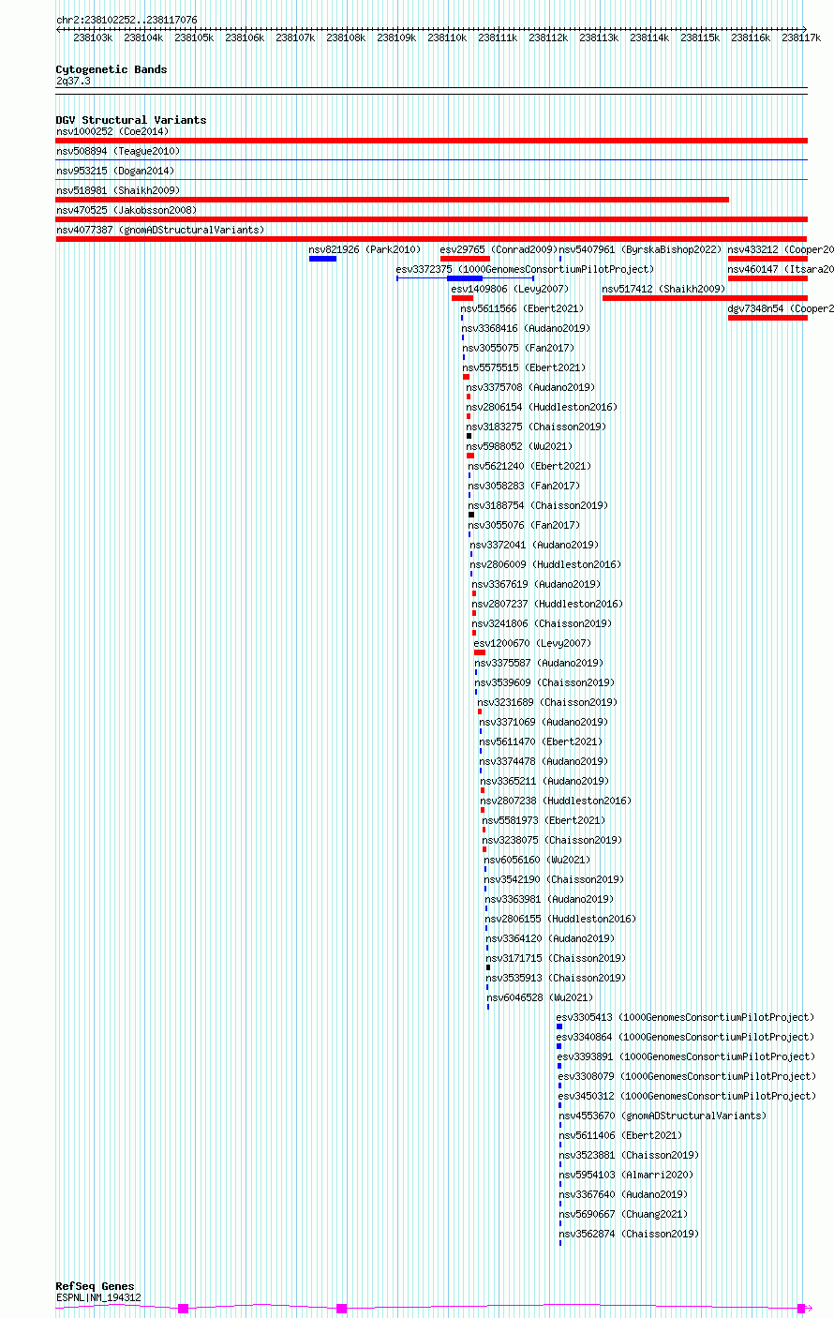834x1318 pixels.
Task: Click nsv3238075 (Chaisson2019) label
Action: coord(552,840)
